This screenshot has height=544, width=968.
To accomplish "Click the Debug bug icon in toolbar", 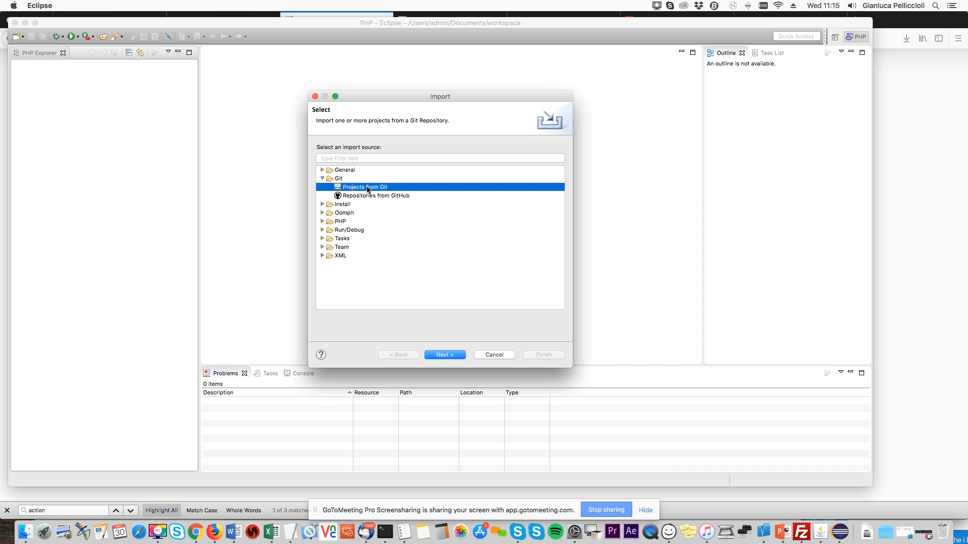I will pyautogui.click(x=56, y=36).
